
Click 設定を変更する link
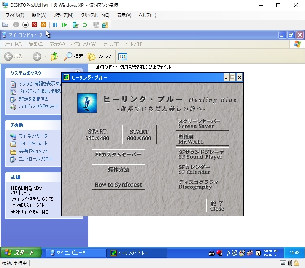(33, 99)
